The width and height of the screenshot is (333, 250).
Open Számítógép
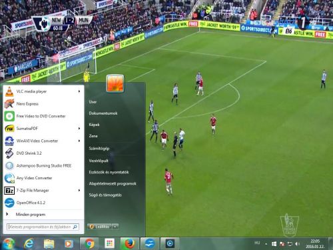[x=99, y=149]
